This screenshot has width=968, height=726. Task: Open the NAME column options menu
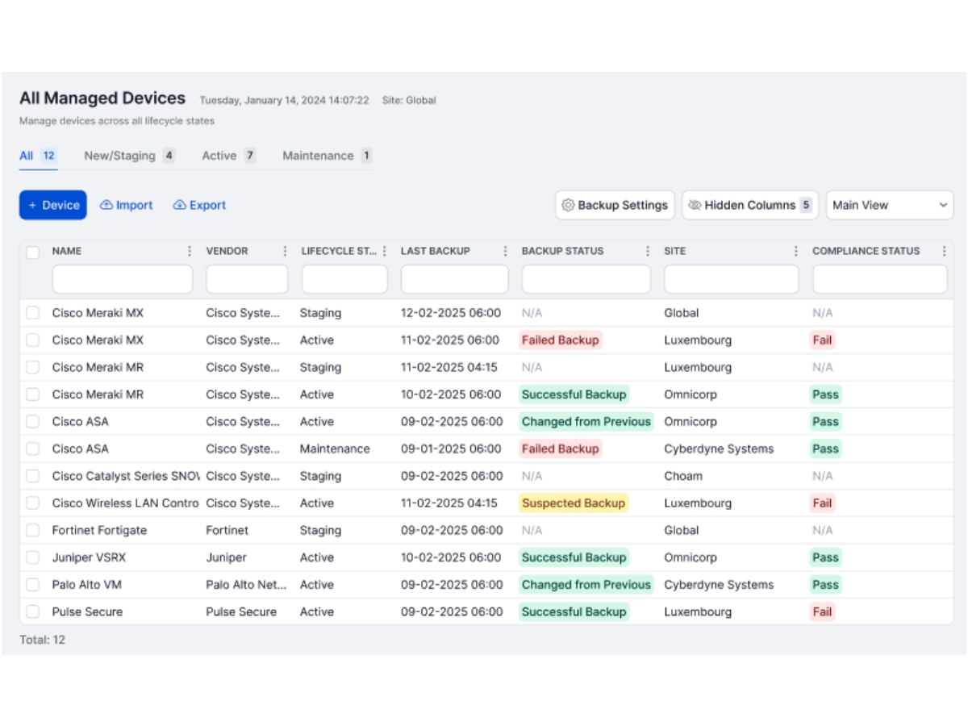click(x=190, y=251)
